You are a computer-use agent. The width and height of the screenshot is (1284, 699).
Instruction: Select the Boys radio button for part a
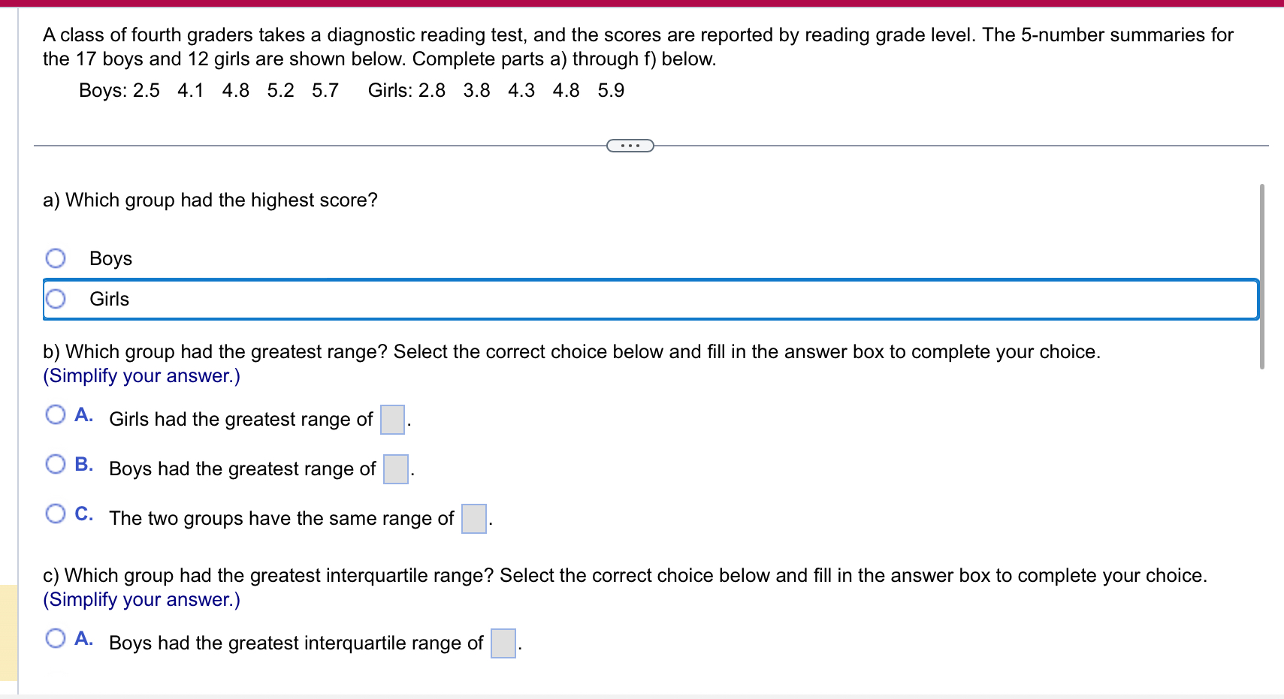[x=55, y=258]
